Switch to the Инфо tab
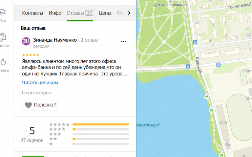This screenshot has width=252, height=157. click(55, 13)
